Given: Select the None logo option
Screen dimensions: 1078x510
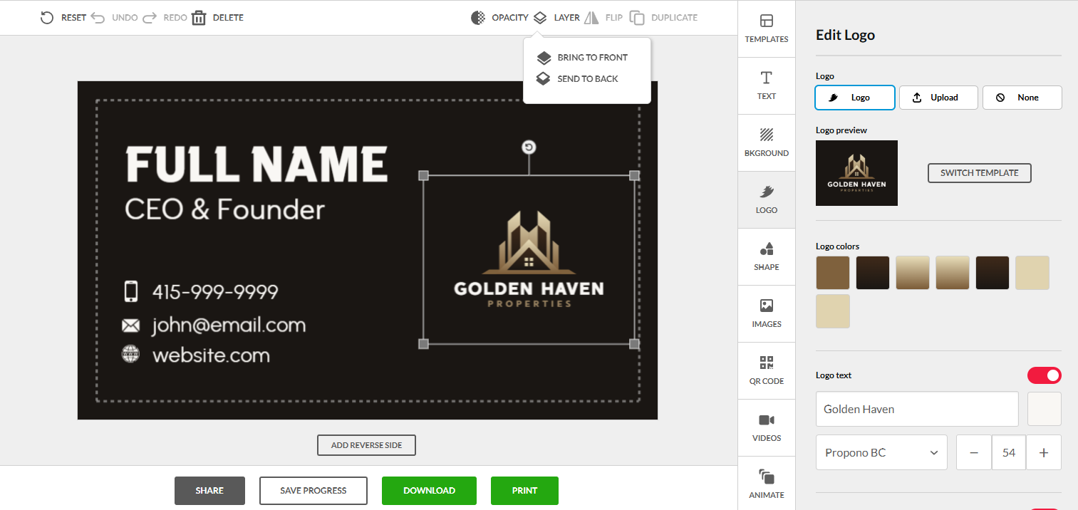Looking at the screenshot, I should pos(1022,98).
